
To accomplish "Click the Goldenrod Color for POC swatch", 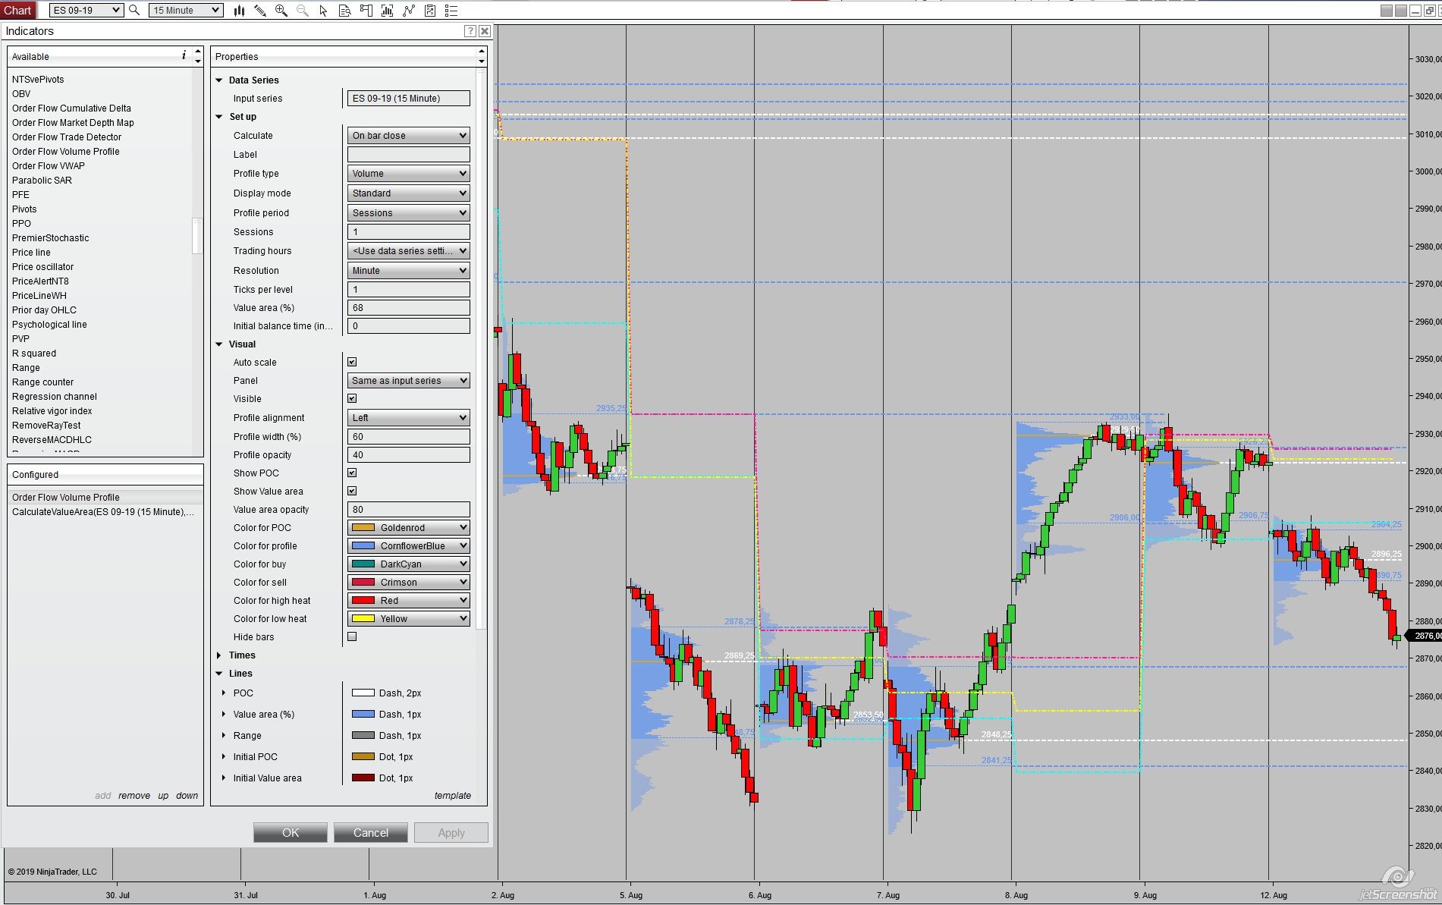I will 364,528.
